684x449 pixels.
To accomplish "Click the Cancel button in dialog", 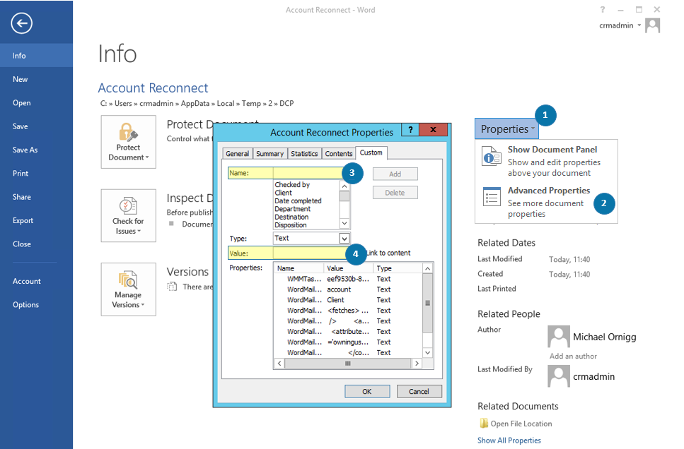I will [419, 392].
